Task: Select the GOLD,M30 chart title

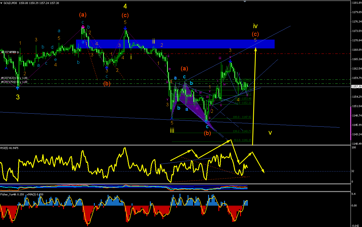Action: pos(10,3)
